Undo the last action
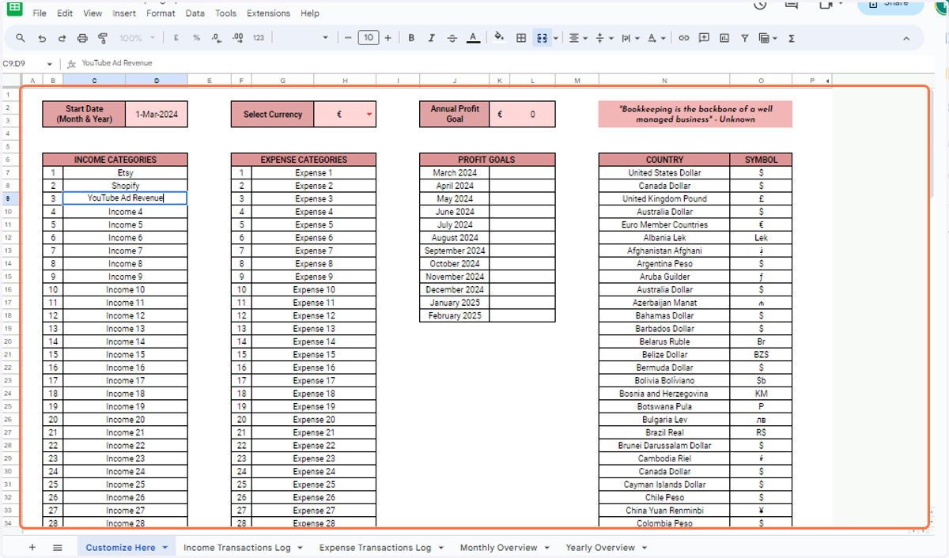 click(x=42, y=38)
